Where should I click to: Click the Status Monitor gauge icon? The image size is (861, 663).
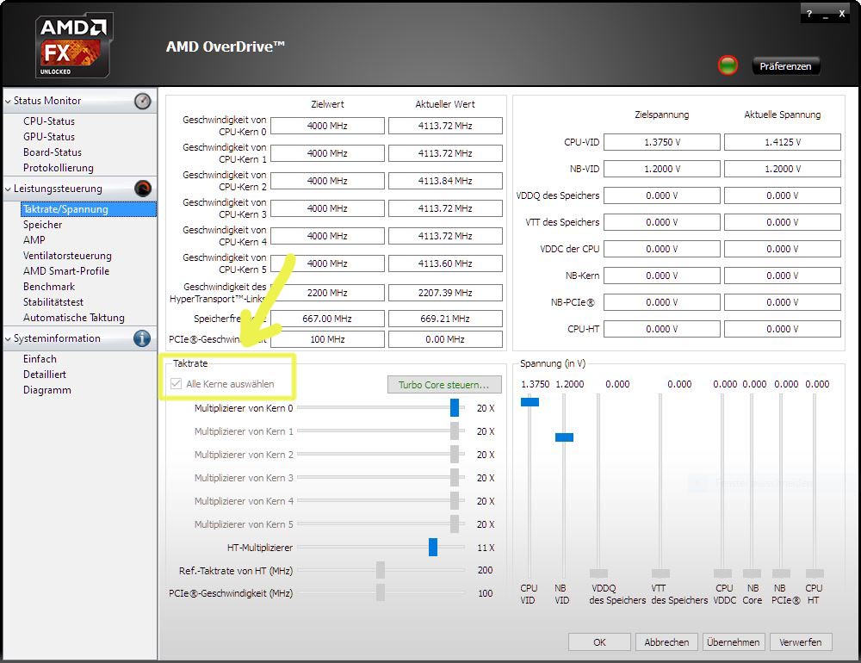pos(143,101)
